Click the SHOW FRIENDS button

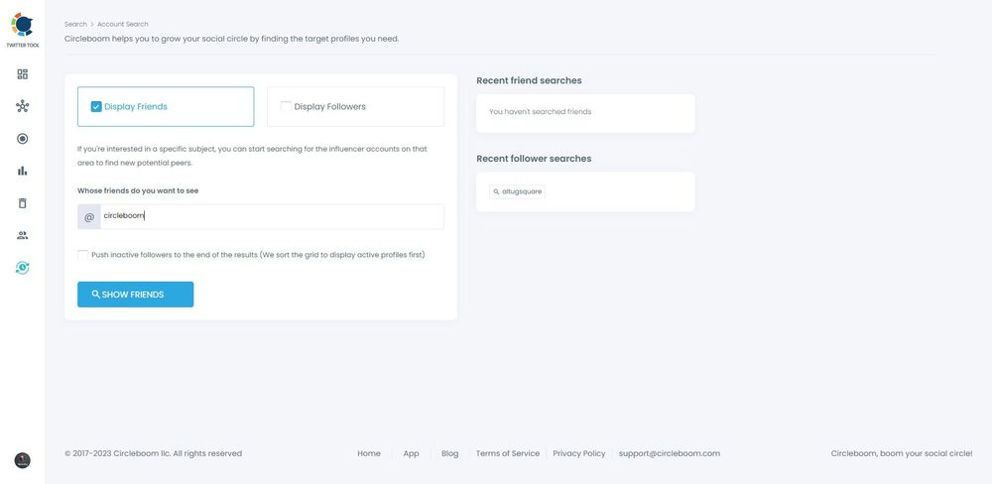coord(135,295)
